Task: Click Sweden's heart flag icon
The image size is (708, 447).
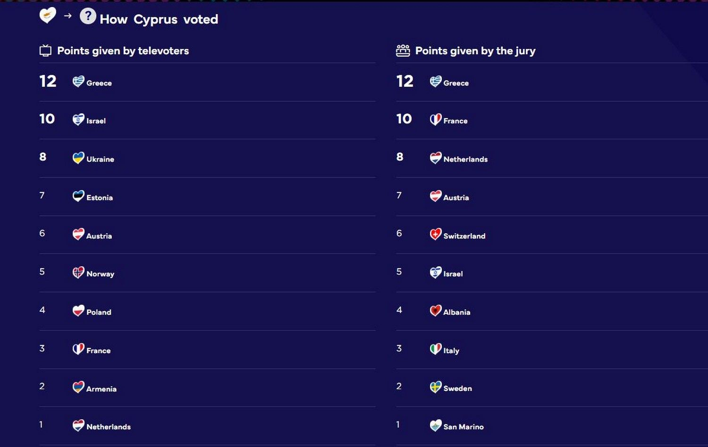Action: click(436, 387)
